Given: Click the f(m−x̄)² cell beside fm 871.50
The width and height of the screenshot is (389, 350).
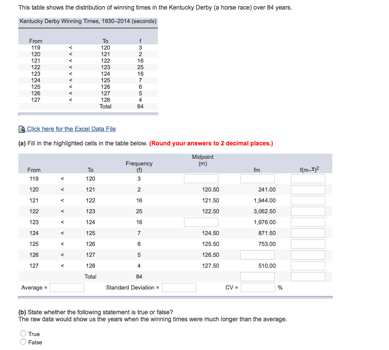Looking at the screenshot, I should (307, 233).
